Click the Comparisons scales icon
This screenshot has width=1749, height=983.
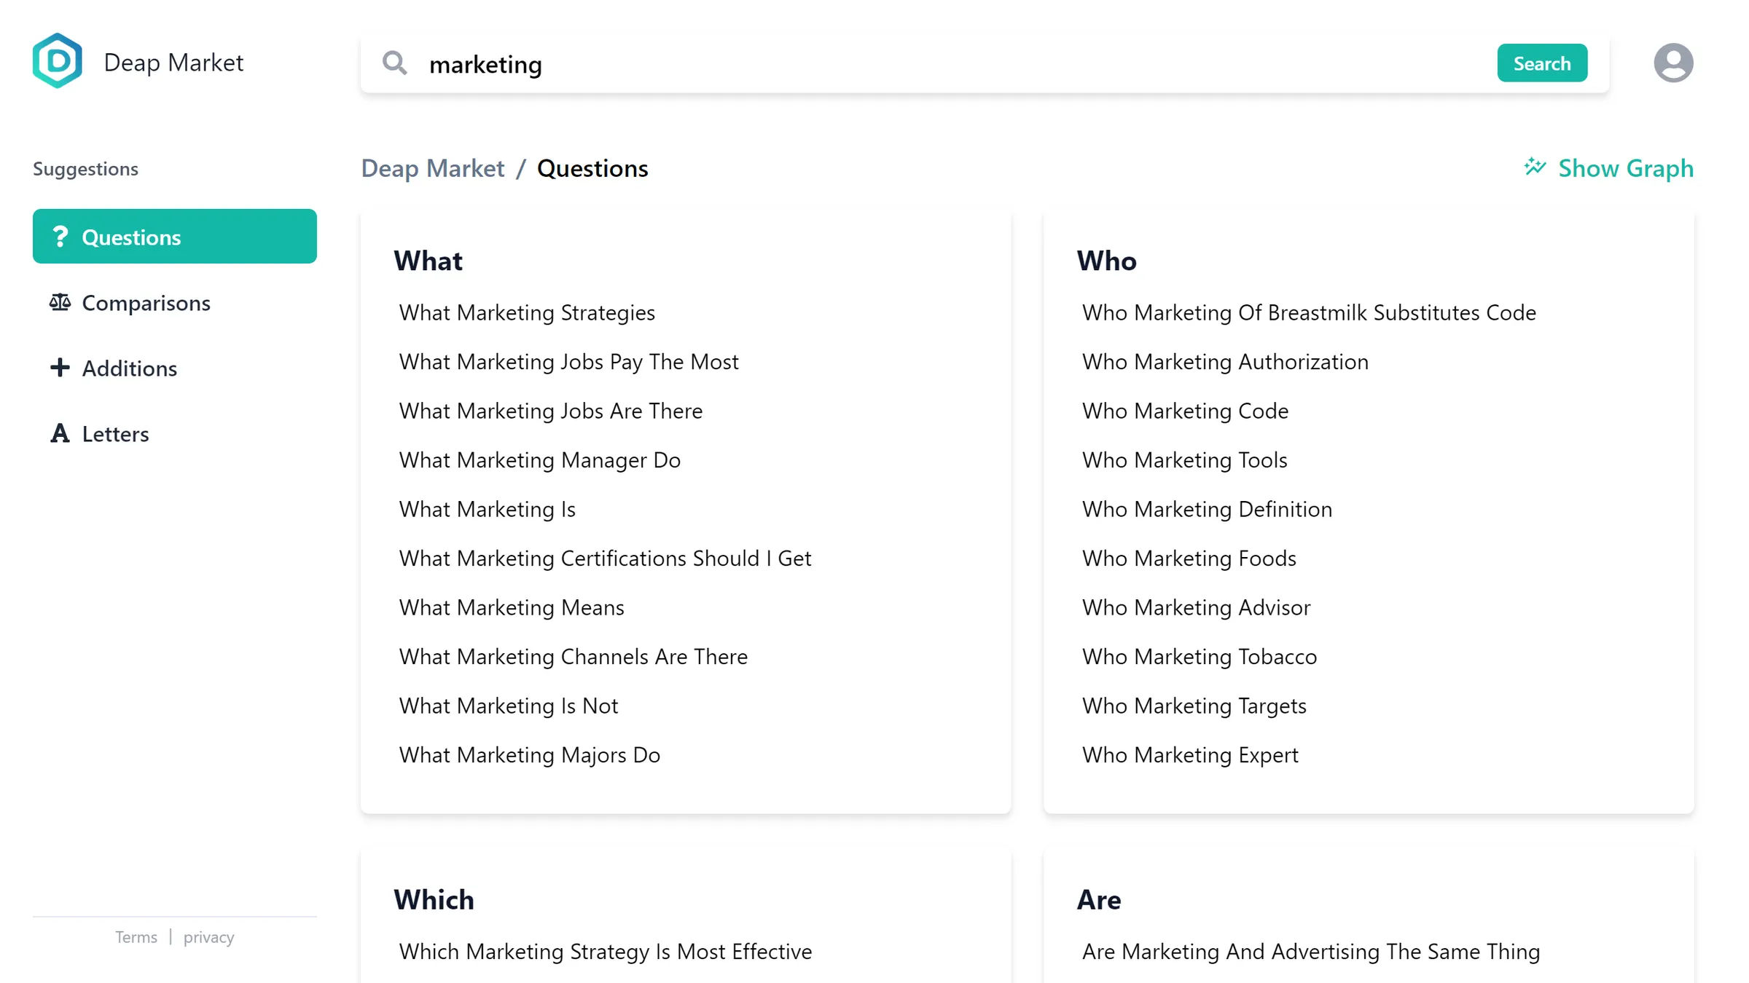click(x=60, y=303)
